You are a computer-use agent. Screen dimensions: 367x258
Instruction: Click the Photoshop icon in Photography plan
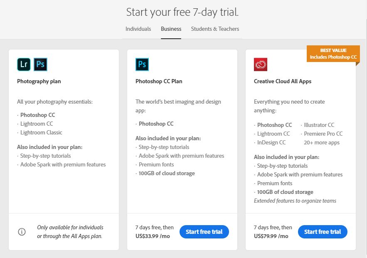click(x=40, y=64)
